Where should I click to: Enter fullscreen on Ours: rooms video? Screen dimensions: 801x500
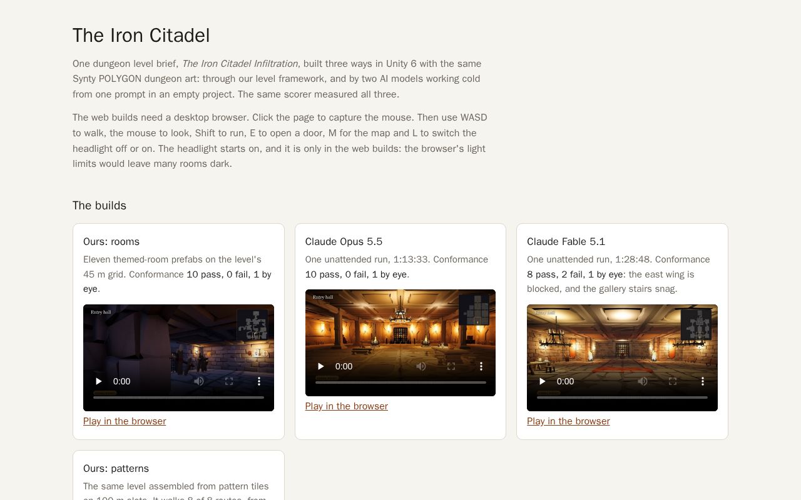pos(229,381)
